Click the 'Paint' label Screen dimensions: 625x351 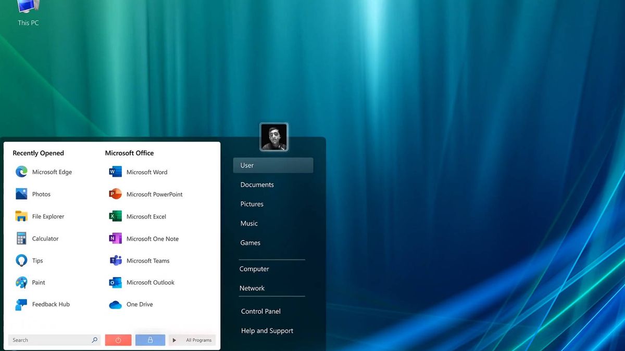39,282
